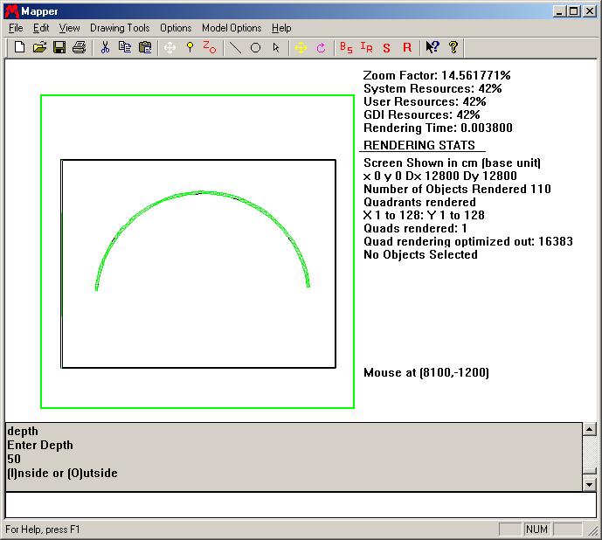Click the red Bs toolbar button
The width and height of the screenshot is (602, 540).
[x=346, y=47]
